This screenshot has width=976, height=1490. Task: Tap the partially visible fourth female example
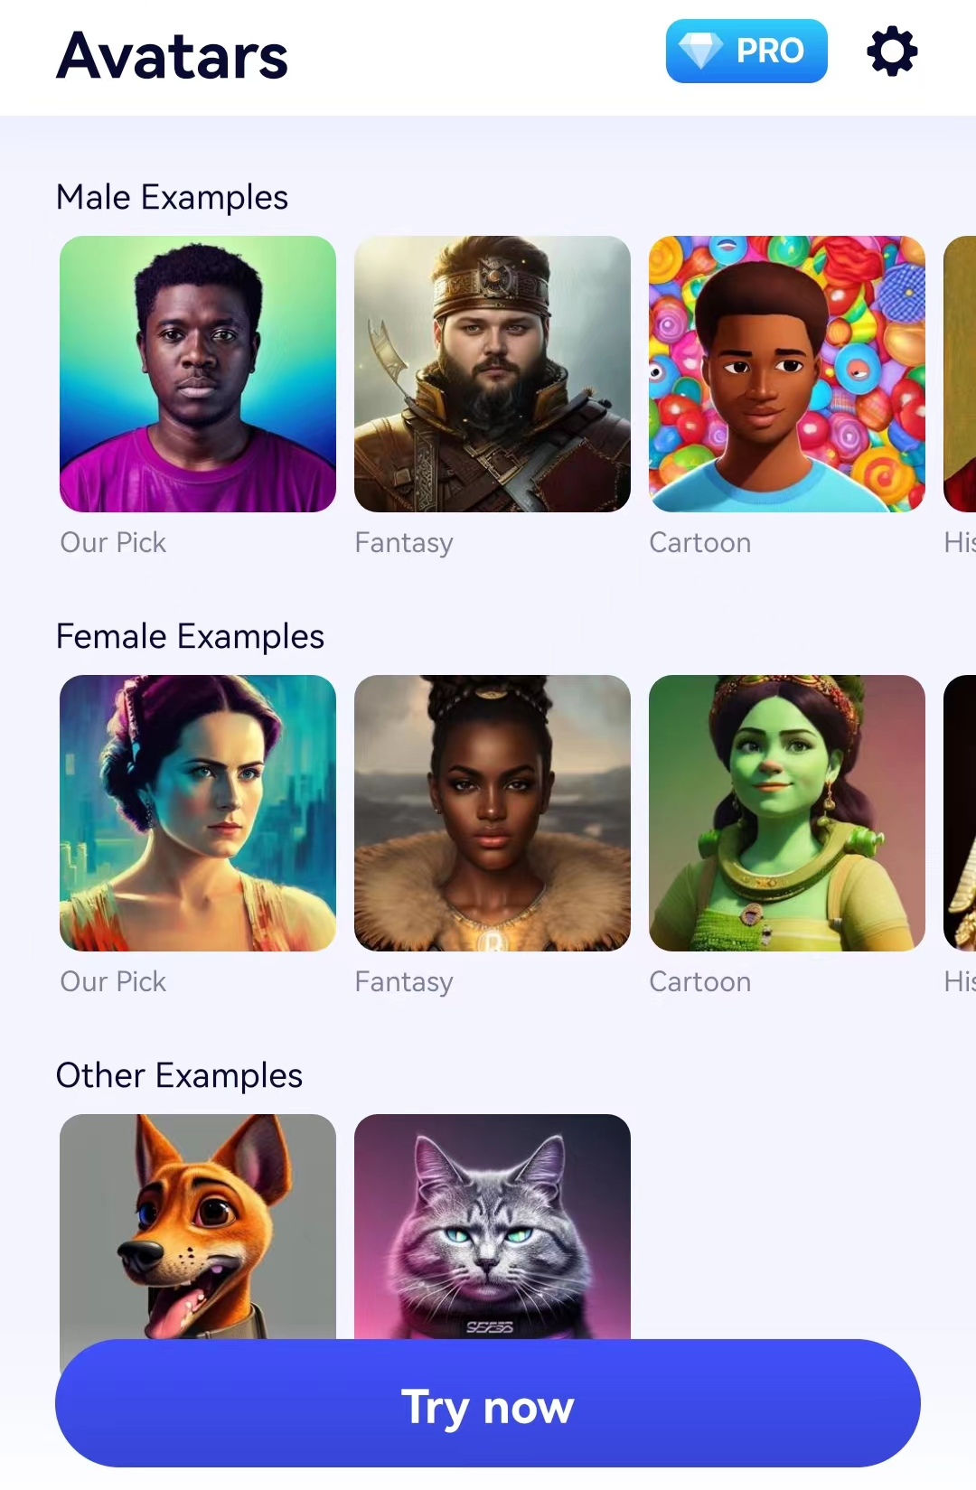point(960,813)
